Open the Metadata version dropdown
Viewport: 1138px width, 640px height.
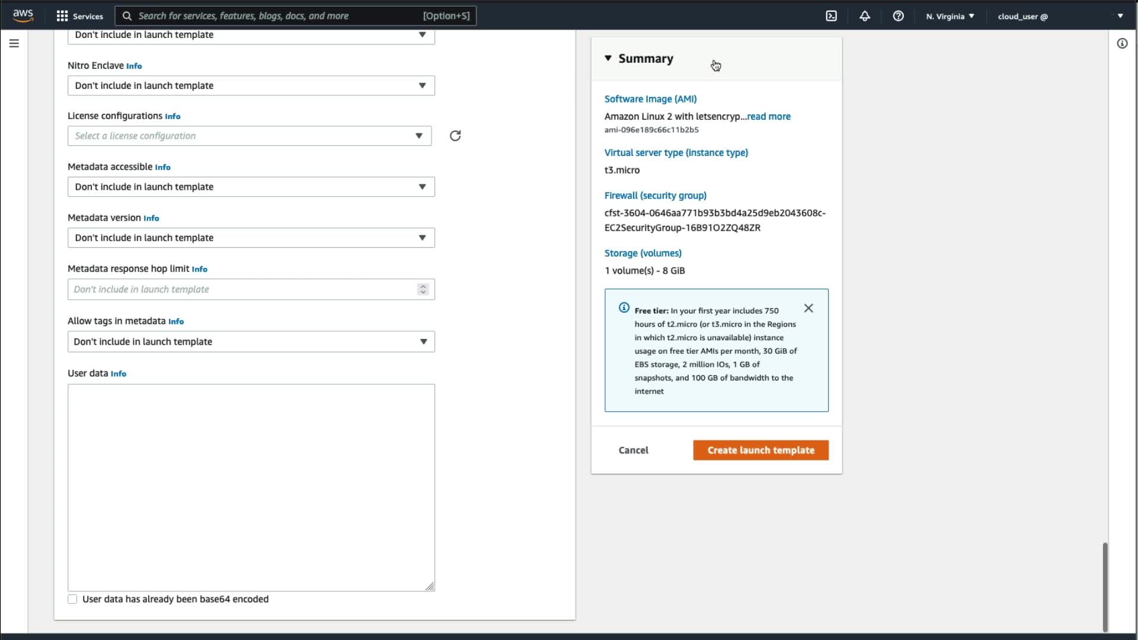[x=251, y=238]
